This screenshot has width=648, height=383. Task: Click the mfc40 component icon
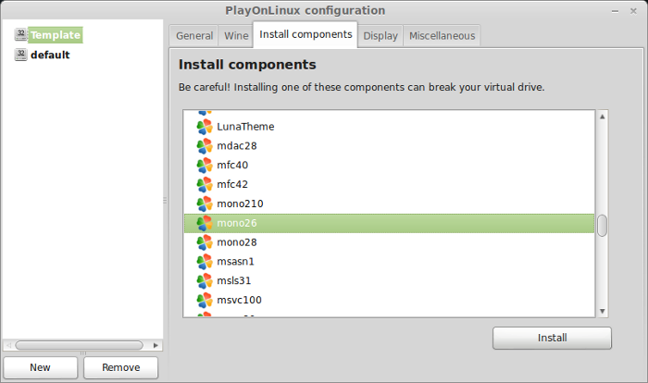tap(205, 166)
